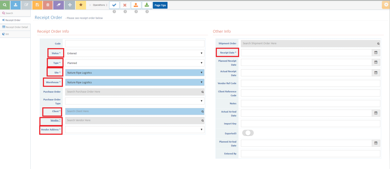Click the Shipment Order search magnifier
390x169 pixels.
tap(378, 43)
